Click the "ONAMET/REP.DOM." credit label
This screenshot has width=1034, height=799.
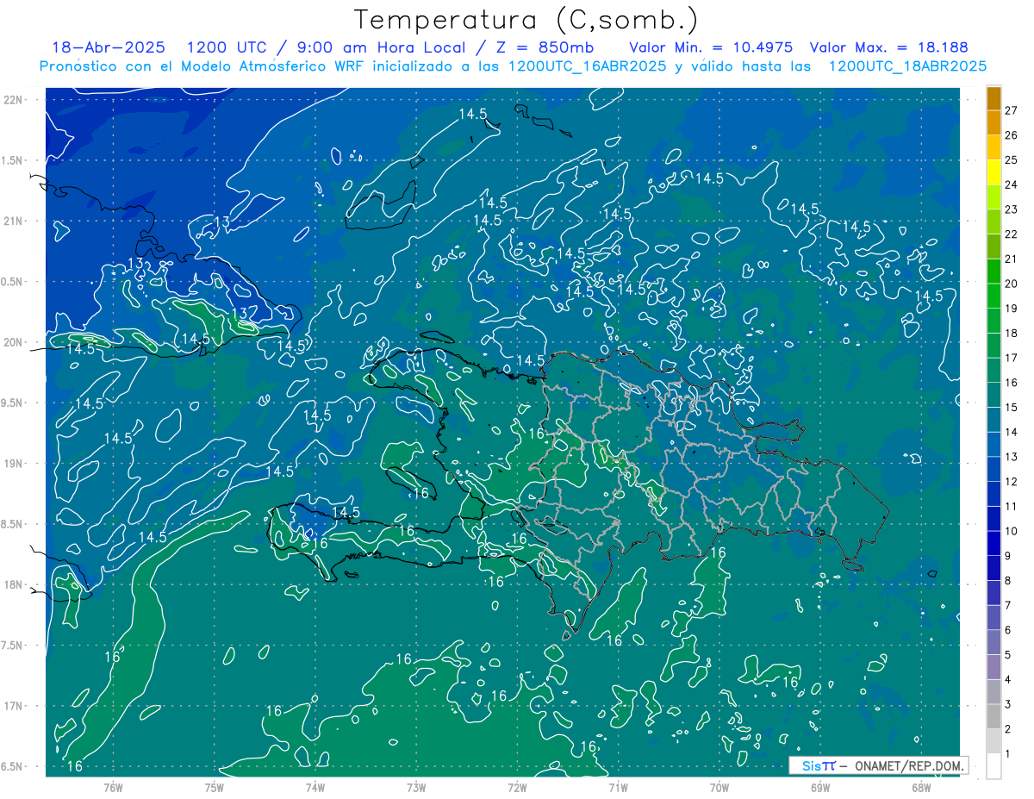click(x=910, y=765)
